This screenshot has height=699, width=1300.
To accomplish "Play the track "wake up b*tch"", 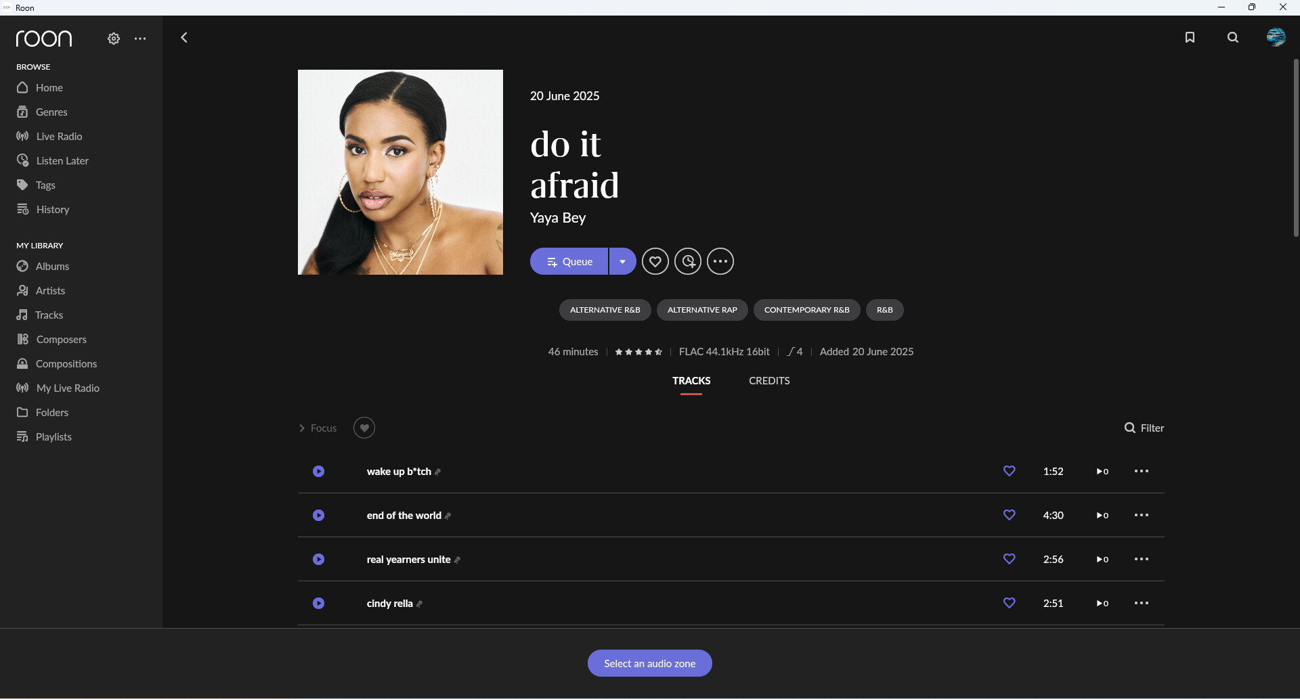I will tap(319, 472).
